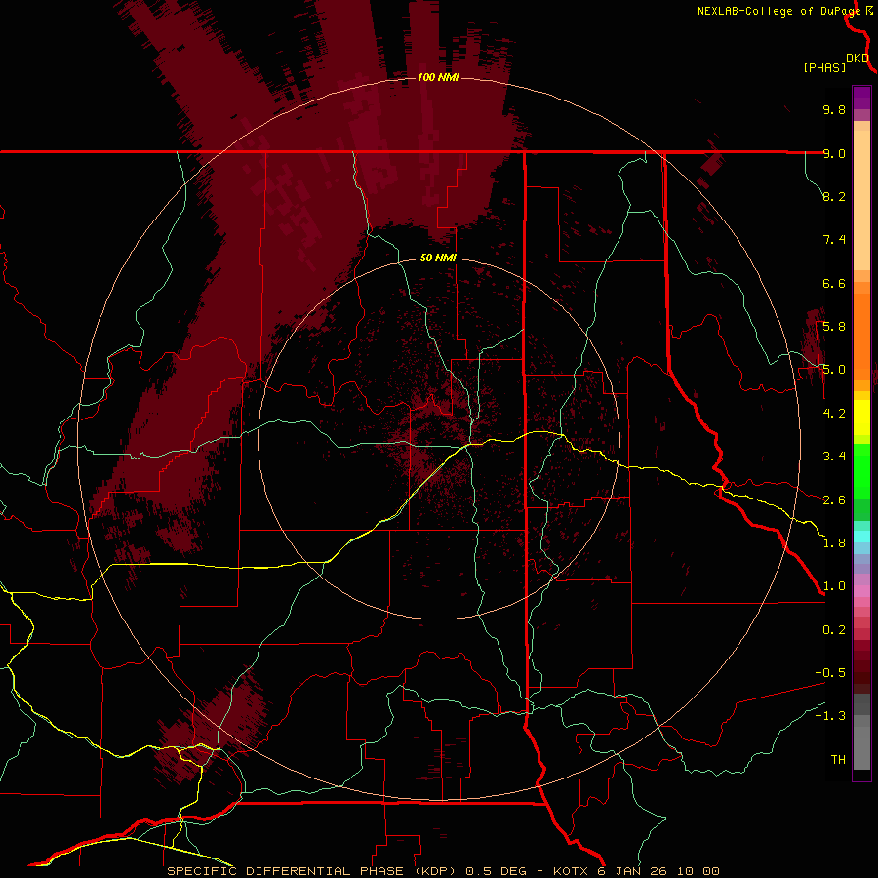This screenshot has width=878, height=878.
Task: Click the 1.0 scale value
Action: coord(834,586)
